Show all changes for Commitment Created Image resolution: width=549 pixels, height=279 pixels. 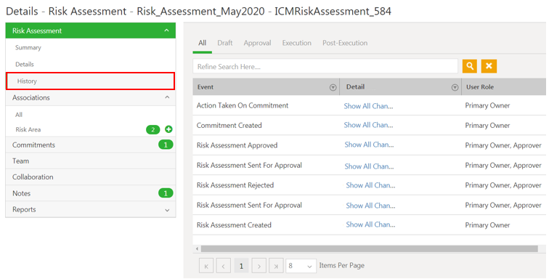pyautogui.click(x=368, y=125)
